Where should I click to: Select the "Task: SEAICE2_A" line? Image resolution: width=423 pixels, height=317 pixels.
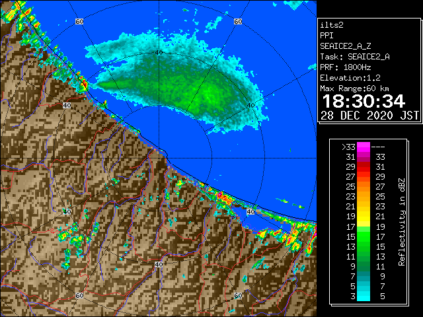355,57
